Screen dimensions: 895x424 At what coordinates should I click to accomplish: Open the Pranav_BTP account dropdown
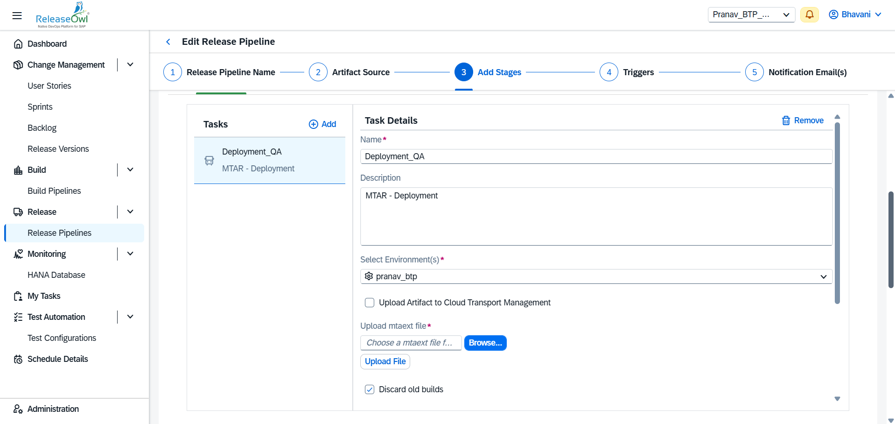(751, 14)
